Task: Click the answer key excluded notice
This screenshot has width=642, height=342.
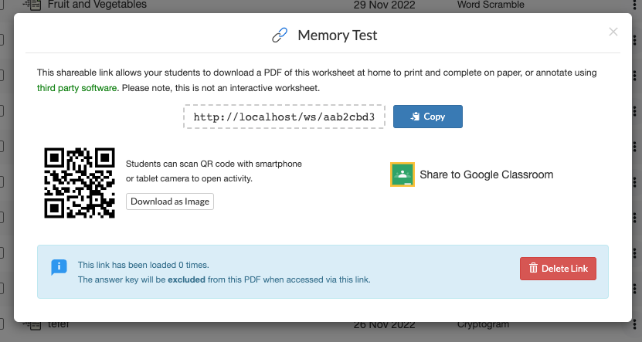Action: 224,279
